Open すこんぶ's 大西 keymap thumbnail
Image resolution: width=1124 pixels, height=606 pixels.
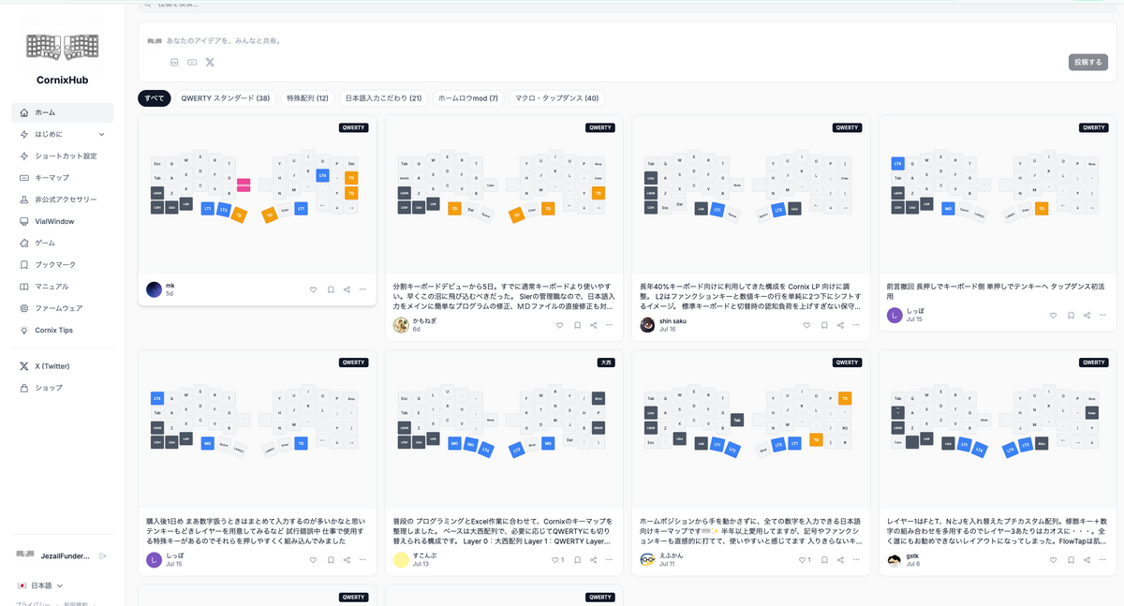click(504, 429)
